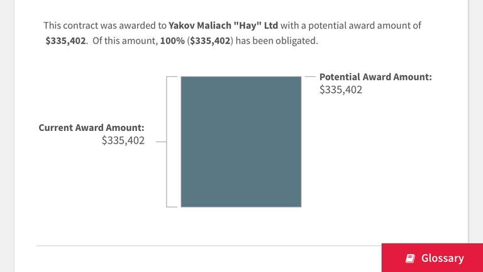Image resolution: width=483 pixels, height=272 pixels.
Task: Click the gray margin left of the card
Action: (x=7, y=126)
